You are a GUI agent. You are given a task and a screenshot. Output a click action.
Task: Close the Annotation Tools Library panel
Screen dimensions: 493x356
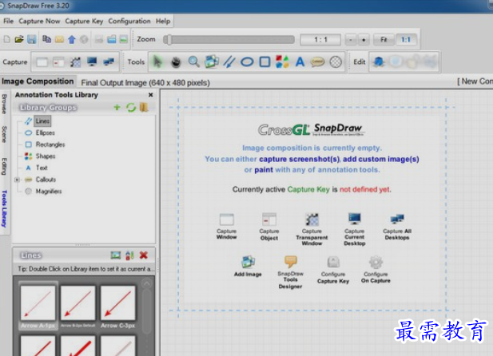150,94
